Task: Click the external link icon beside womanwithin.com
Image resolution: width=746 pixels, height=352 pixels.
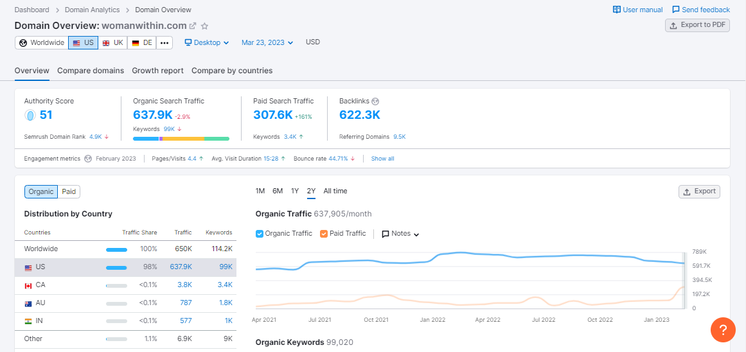Action: (193, 26)
